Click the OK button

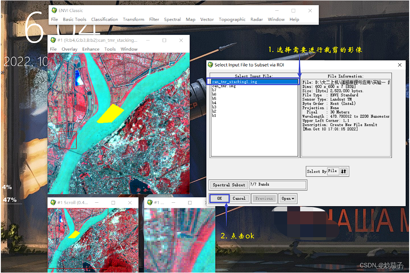coord(219,198)
